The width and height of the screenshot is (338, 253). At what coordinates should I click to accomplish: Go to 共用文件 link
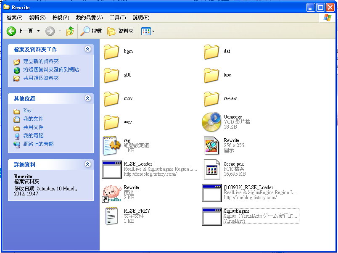click(x=33, y=127)
